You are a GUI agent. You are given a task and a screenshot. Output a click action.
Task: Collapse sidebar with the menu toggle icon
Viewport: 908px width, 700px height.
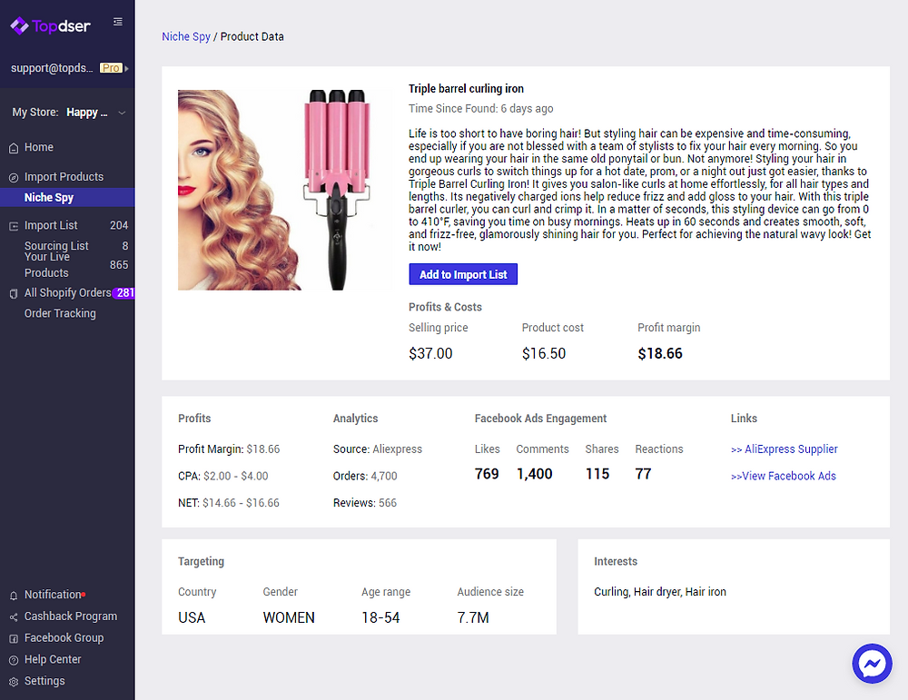click(x=117, y=22)
